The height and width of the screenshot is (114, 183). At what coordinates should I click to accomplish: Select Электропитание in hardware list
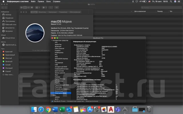click(x=61, y=93)
